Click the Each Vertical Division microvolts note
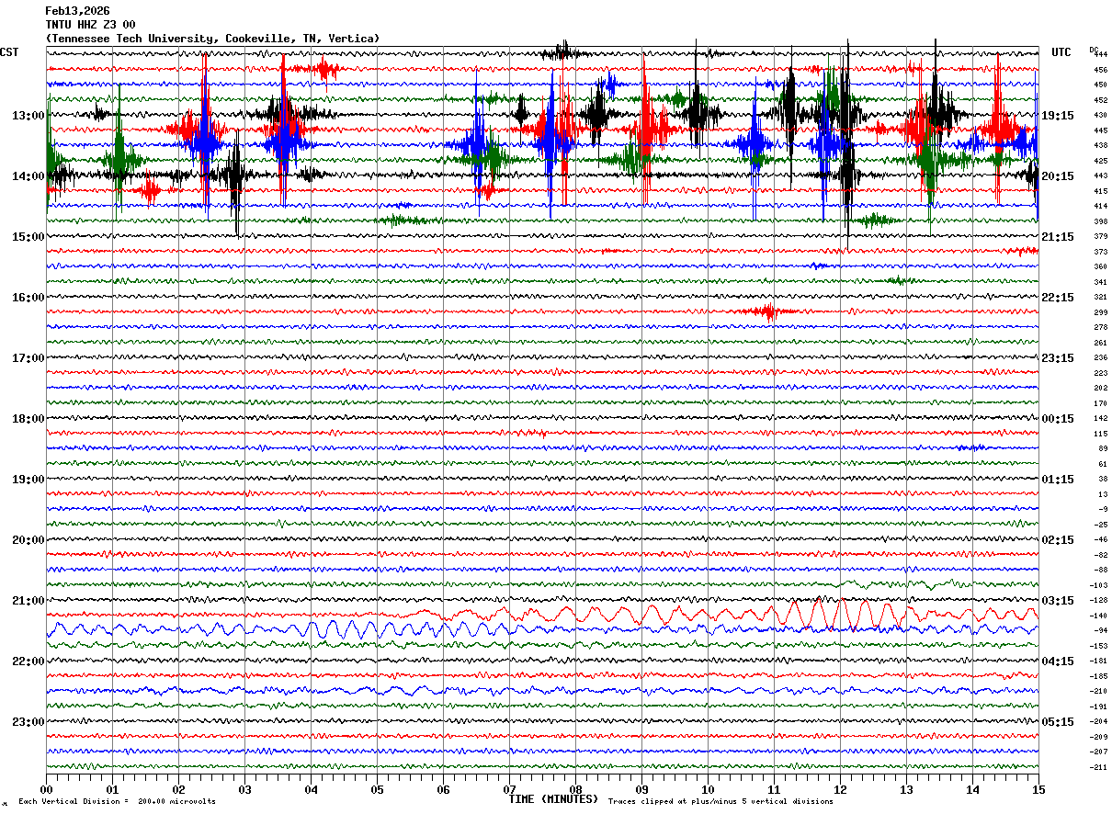The width and height of the screenshot is (1112, 814). coord(117,802)
